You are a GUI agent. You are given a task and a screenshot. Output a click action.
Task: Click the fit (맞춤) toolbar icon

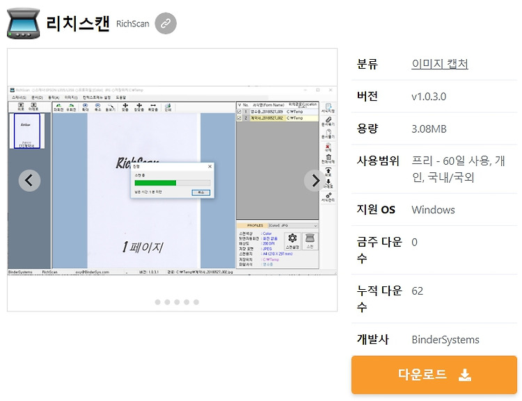(x=125, y=107)
